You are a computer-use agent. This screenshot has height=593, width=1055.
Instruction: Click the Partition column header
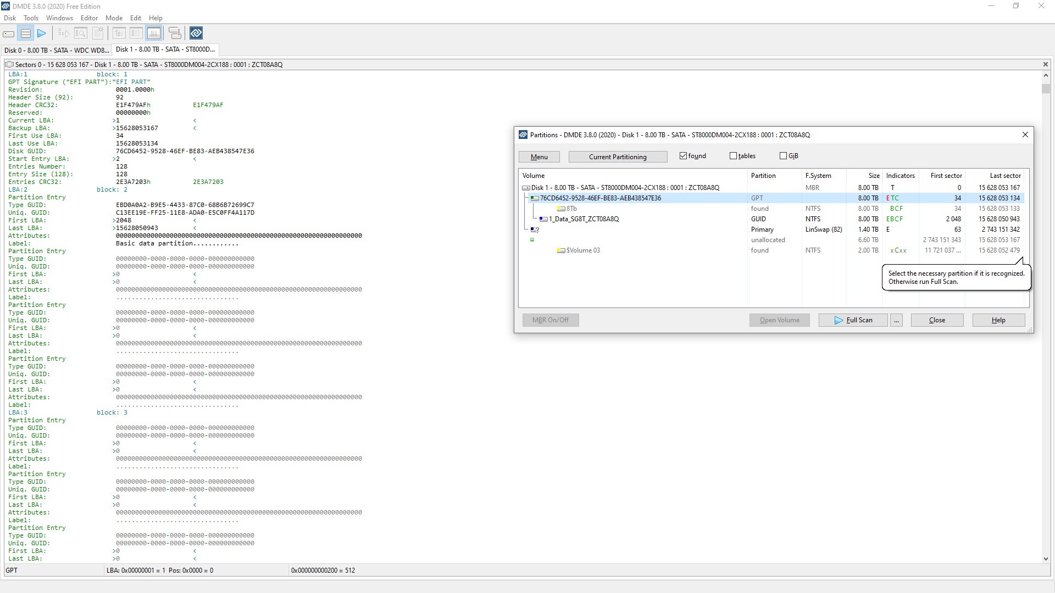(x=774, y=176)
